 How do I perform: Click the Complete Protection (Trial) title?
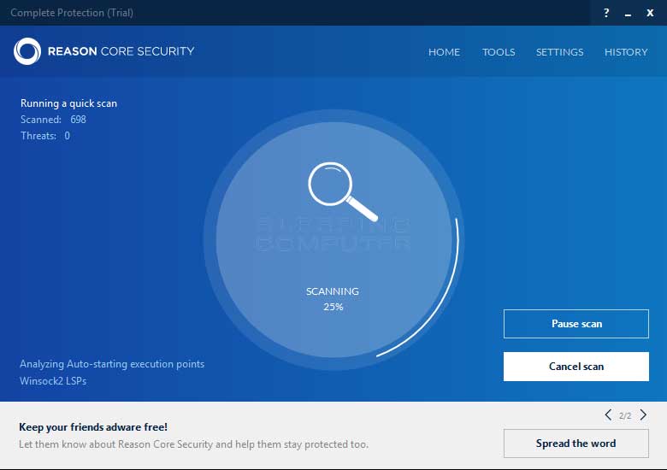coord(72,13)
